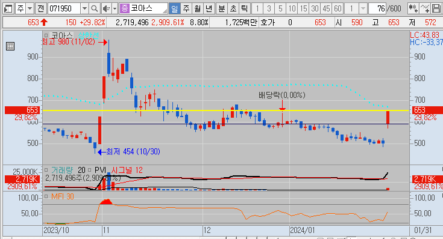Viewport: 443px width, 239px height.
Task: Click the 01/31 end date label
Action: [x=423, y=230]
